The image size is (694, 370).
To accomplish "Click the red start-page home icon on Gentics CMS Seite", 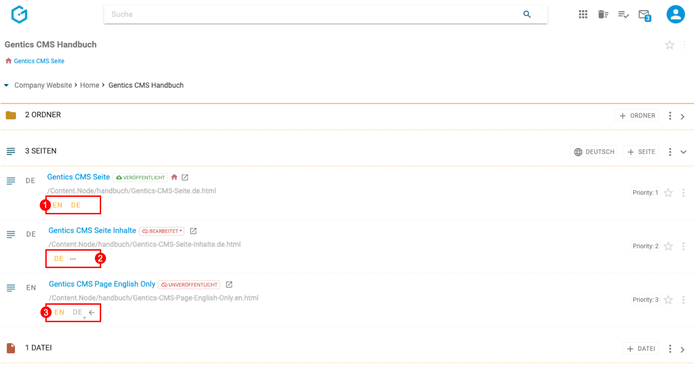I will (x=174, y=177).
